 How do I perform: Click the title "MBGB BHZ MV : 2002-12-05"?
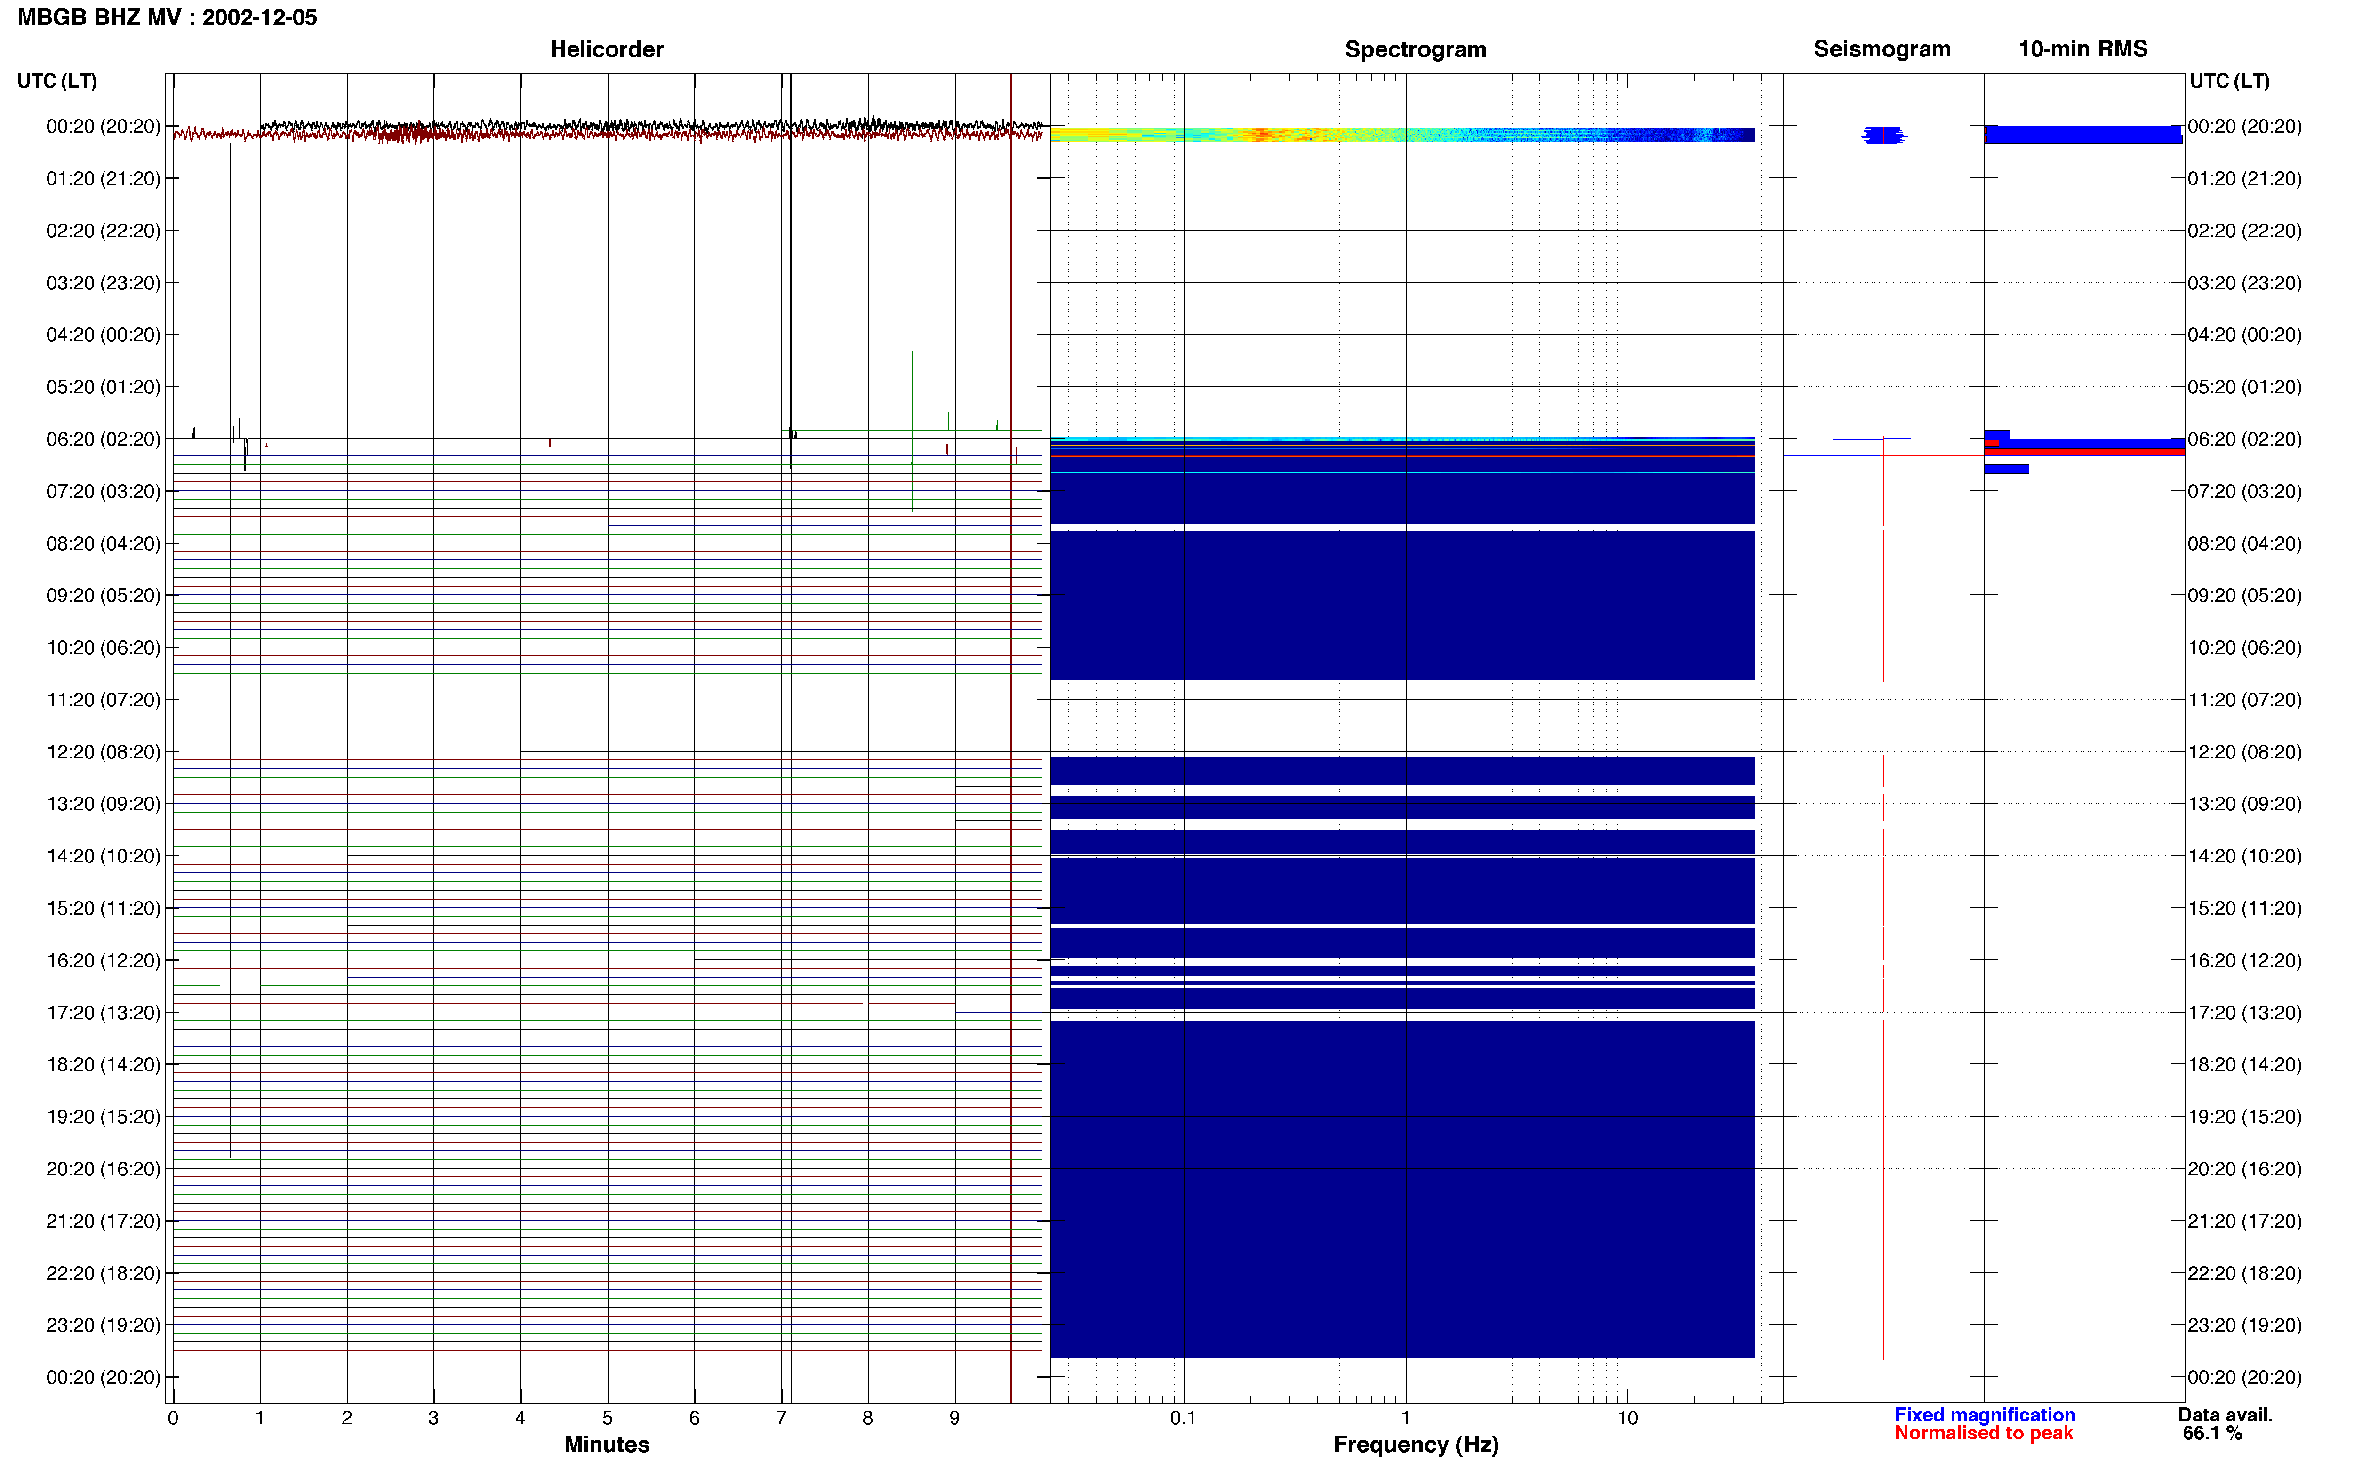tap(167, 17)
